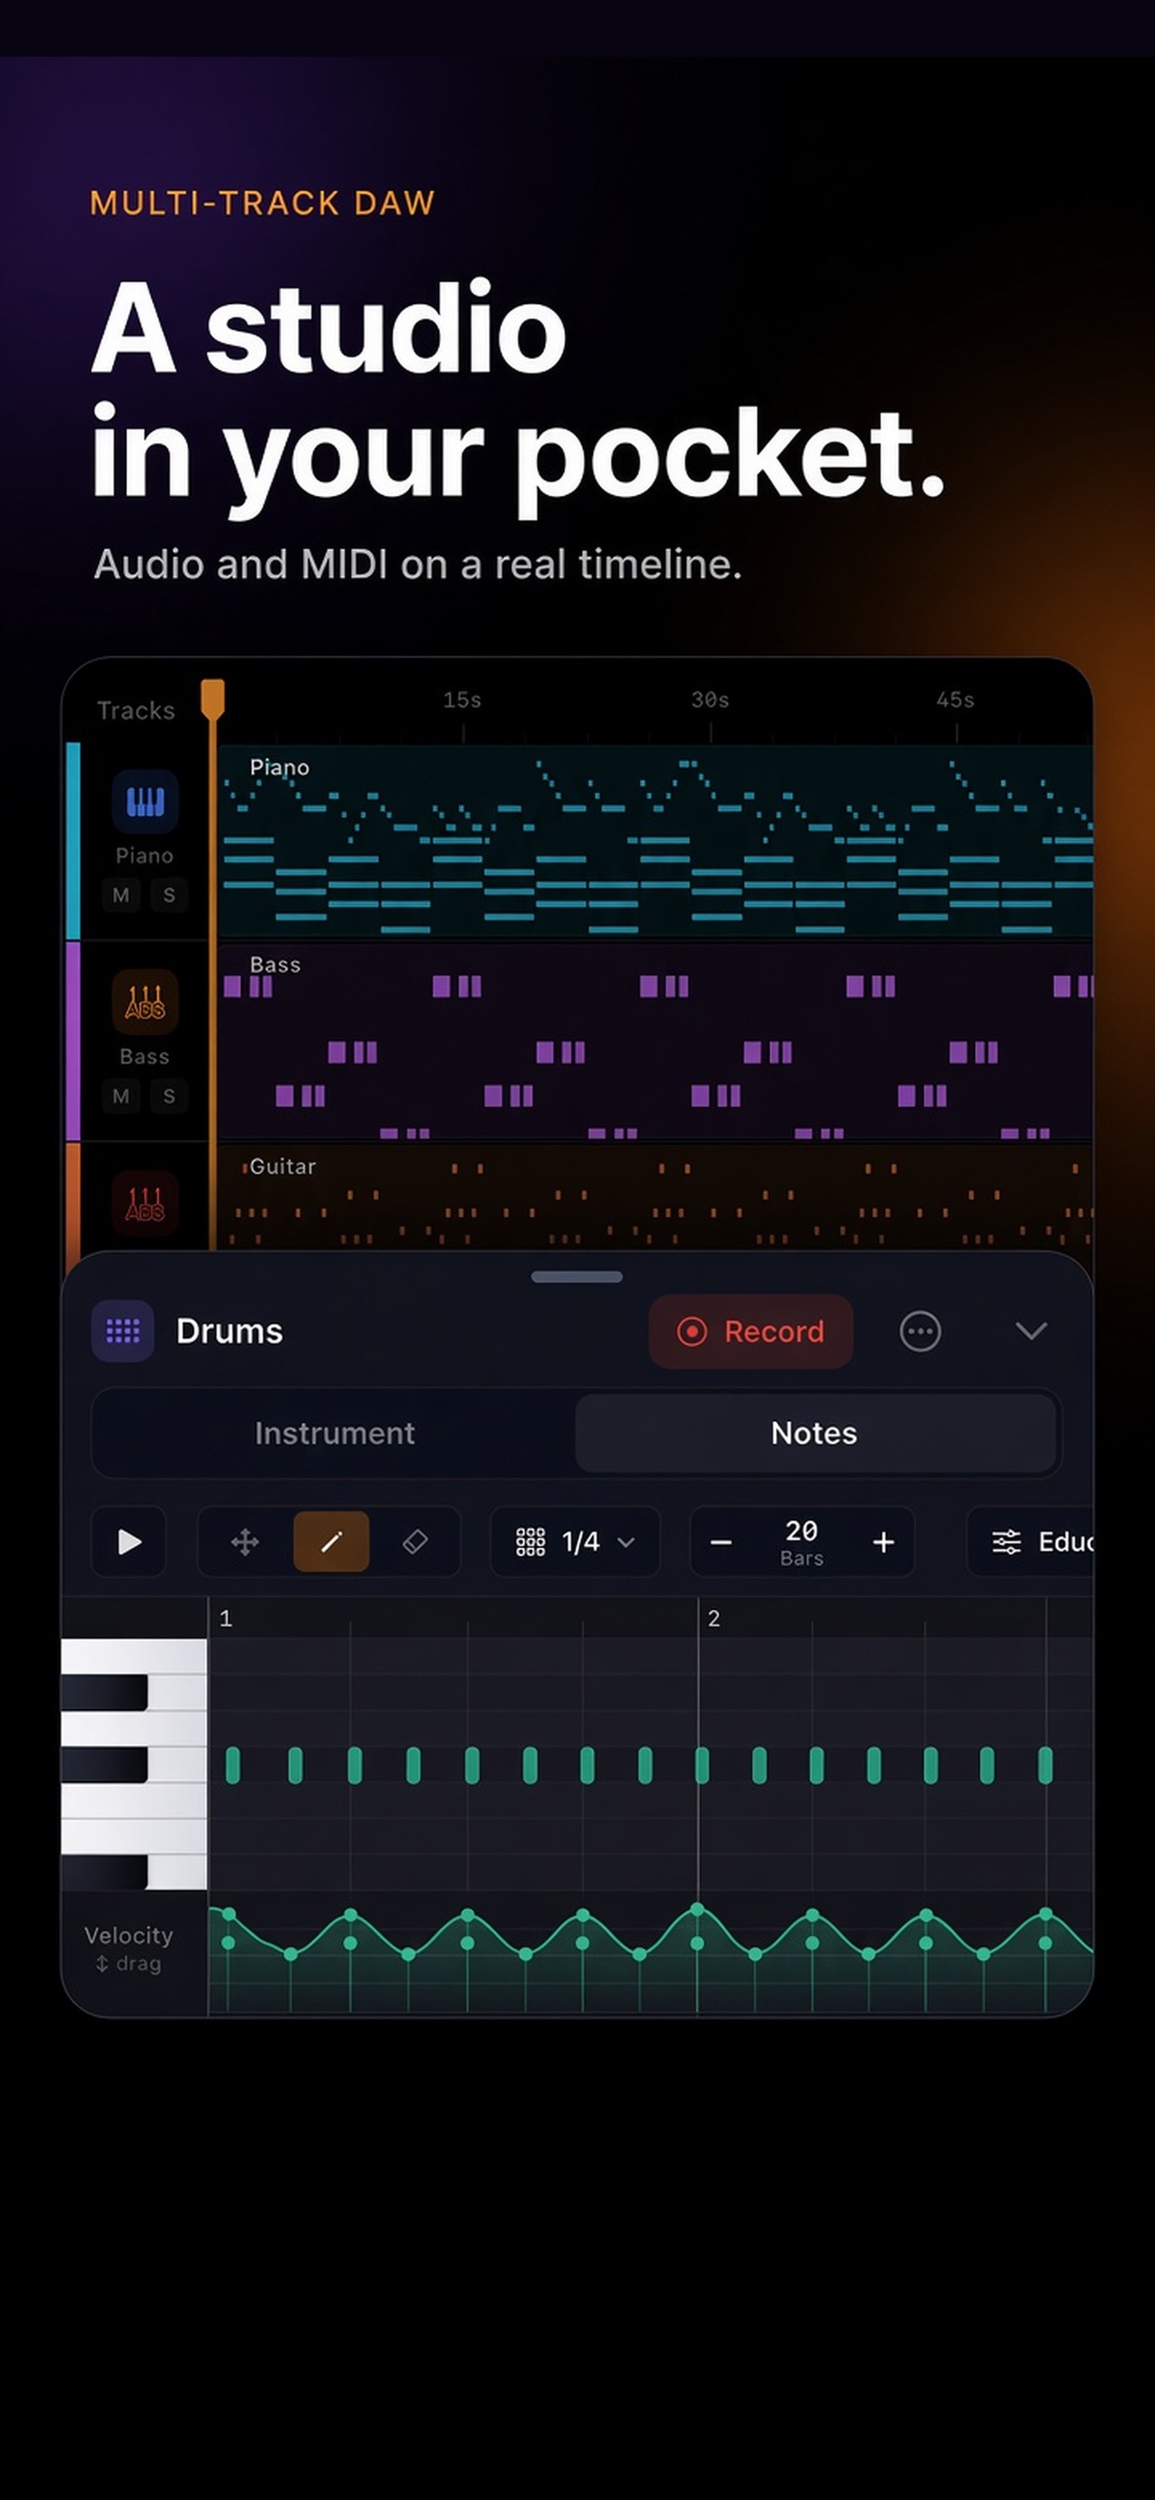Image resolution: width=1155 pixels, height=2500 pixels.
Task: Play the drum pattern
Action: click(x=129, y=1542)
